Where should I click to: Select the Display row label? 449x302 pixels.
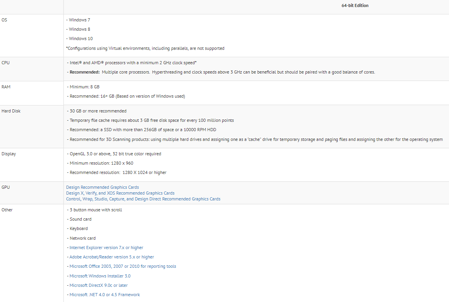pos(9,154)
